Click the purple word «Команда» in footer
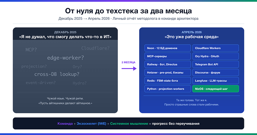Screen dimensions: 257x135 click(x=65, y=123)
